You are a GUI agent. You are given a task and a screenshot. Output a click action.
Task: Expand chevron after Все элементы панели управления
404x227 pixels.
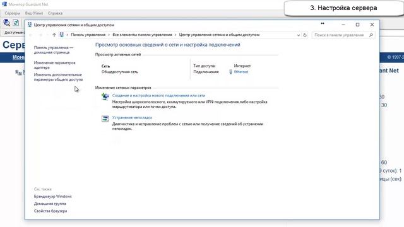tap(175, 35)
